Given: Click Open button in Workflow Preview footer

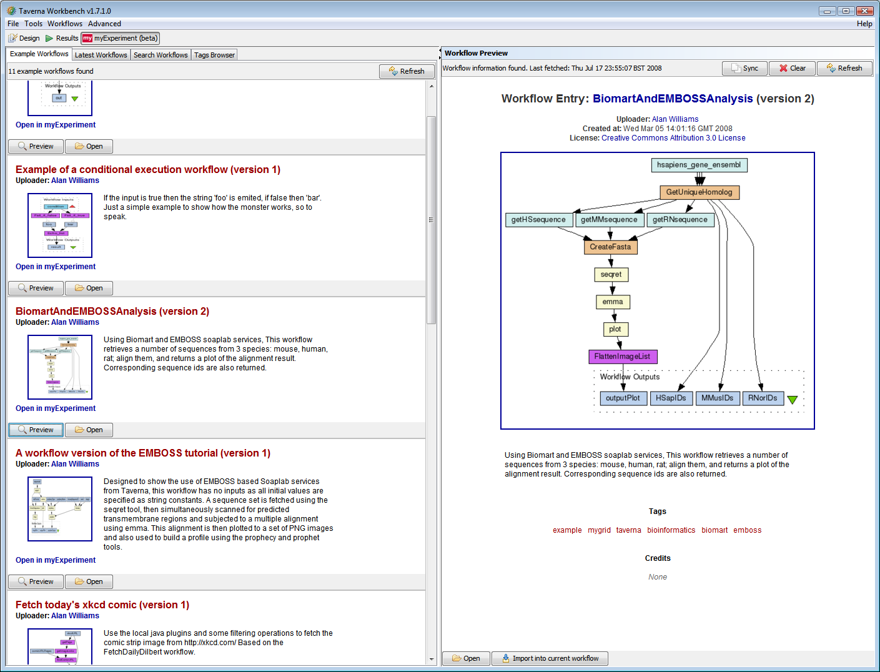Looking at the screenshot, I should coord(466,658).
